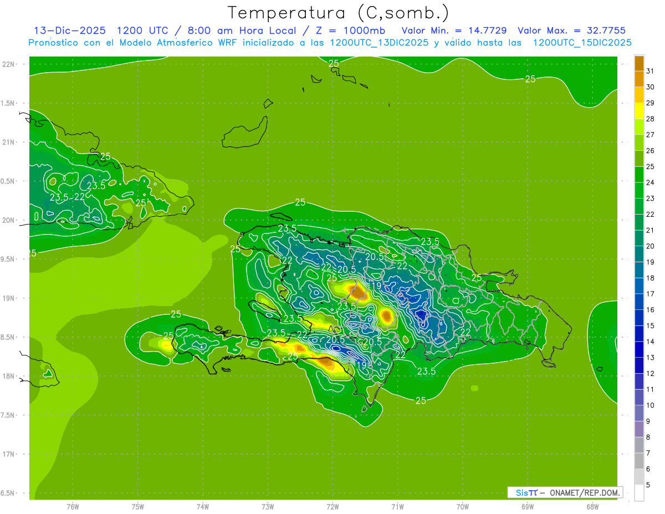
Task: Click the orange swatch between 30 and 31
Action: [x=639, y=79]
